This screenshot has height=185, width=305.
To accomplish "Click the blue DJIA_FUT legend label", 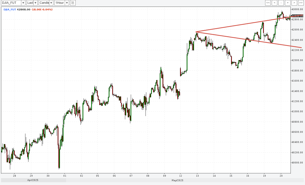I will tap(10, 10).
